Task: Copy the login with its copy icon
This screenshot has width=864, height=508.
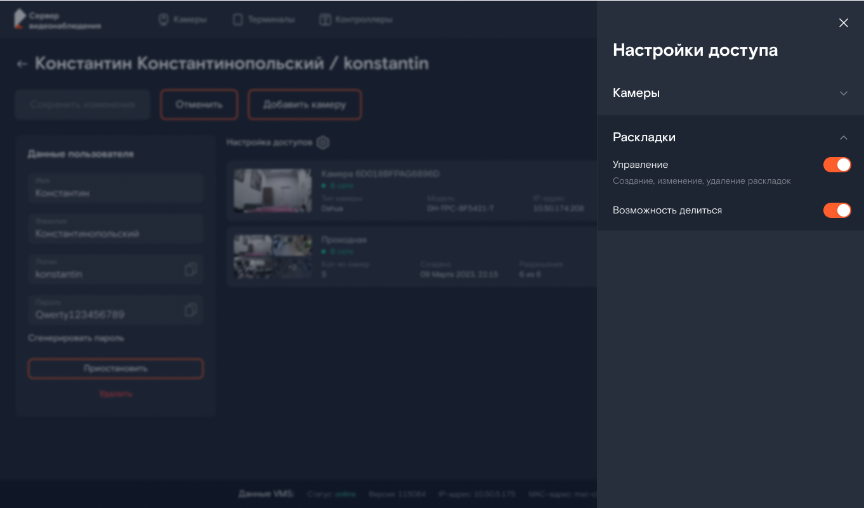Action: [190, 269]
